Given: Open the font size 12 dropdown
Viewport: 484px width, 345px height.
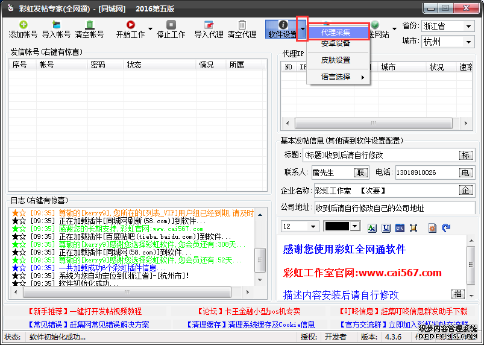Looking at the screenshot, I should [x=313, y=227].
